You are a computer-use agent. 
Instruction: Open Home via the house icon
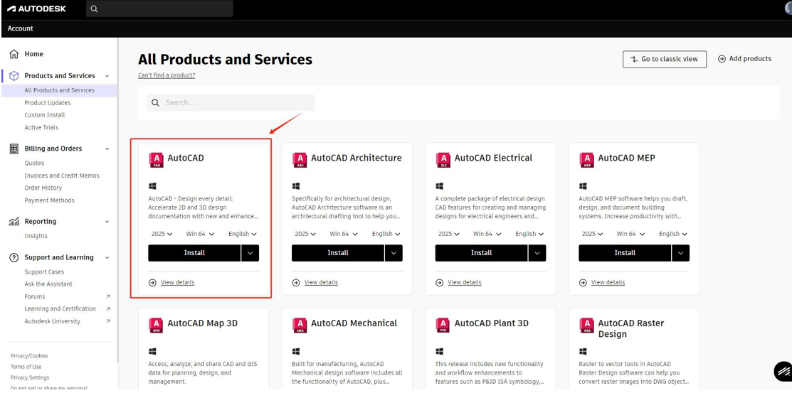click(14, 54)
